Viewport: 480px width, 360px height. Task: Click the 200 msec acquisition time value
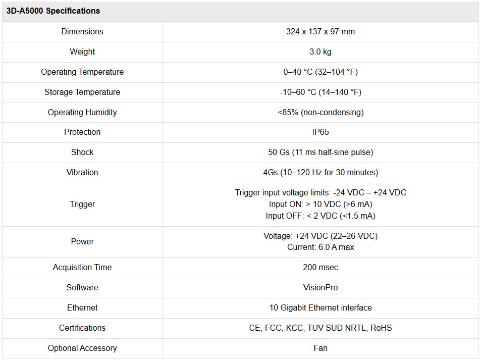pos(320,268)
